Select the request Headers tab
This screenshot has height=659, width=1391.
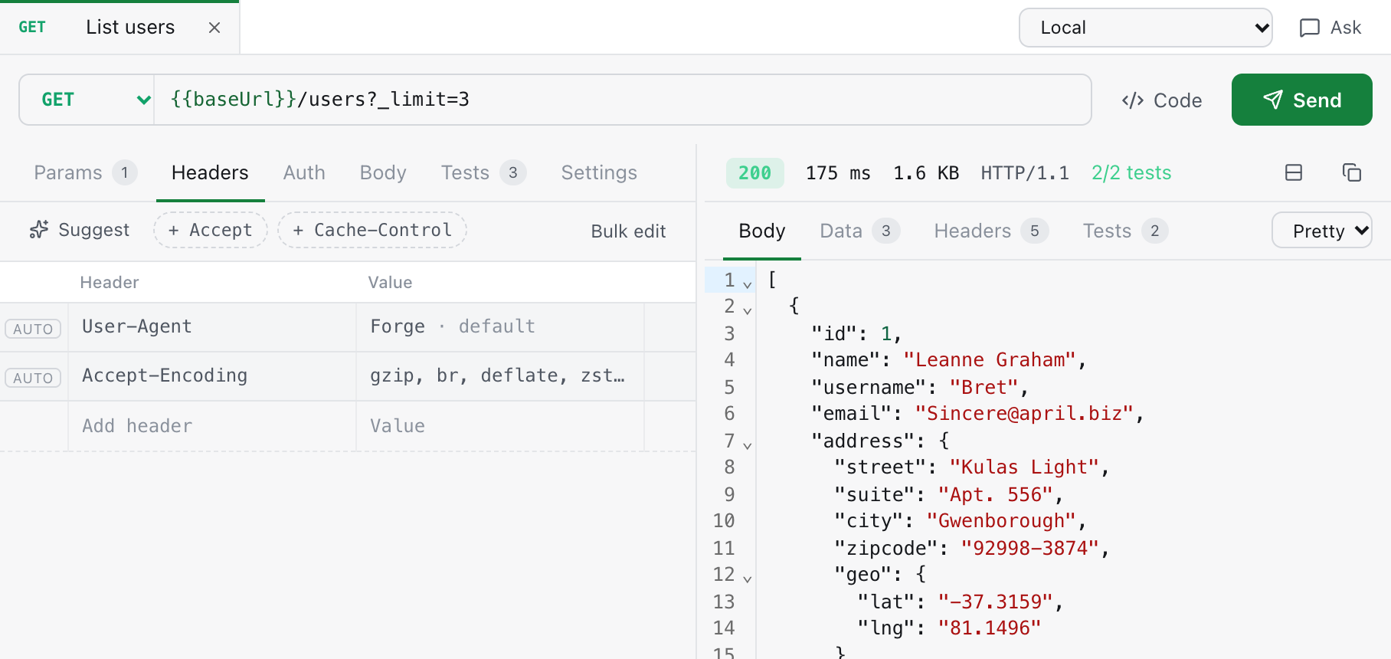pos(210,172)
